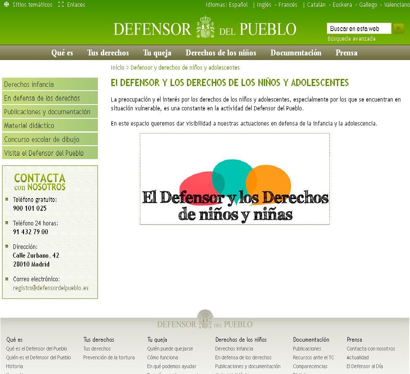This screenshot has width=410, height=374.
Task: Click the green search submit arrow button
Action: tap(399, 29)
